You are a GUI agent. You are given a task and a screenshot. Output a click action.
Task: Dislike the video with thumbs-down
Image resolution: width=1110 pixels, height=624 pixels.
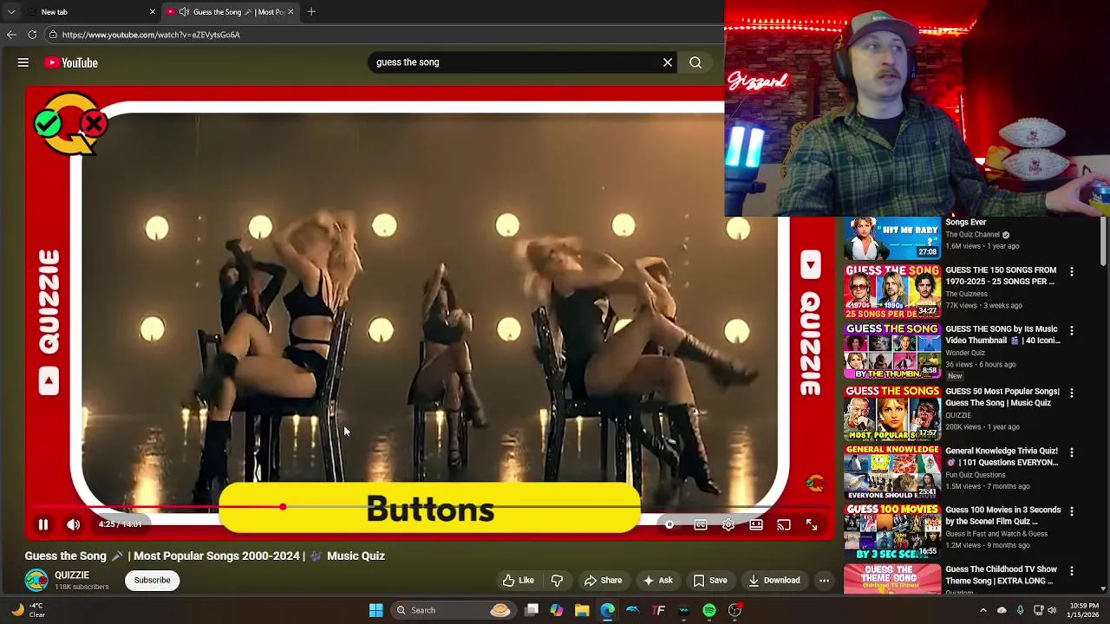[x=558, y=581]
